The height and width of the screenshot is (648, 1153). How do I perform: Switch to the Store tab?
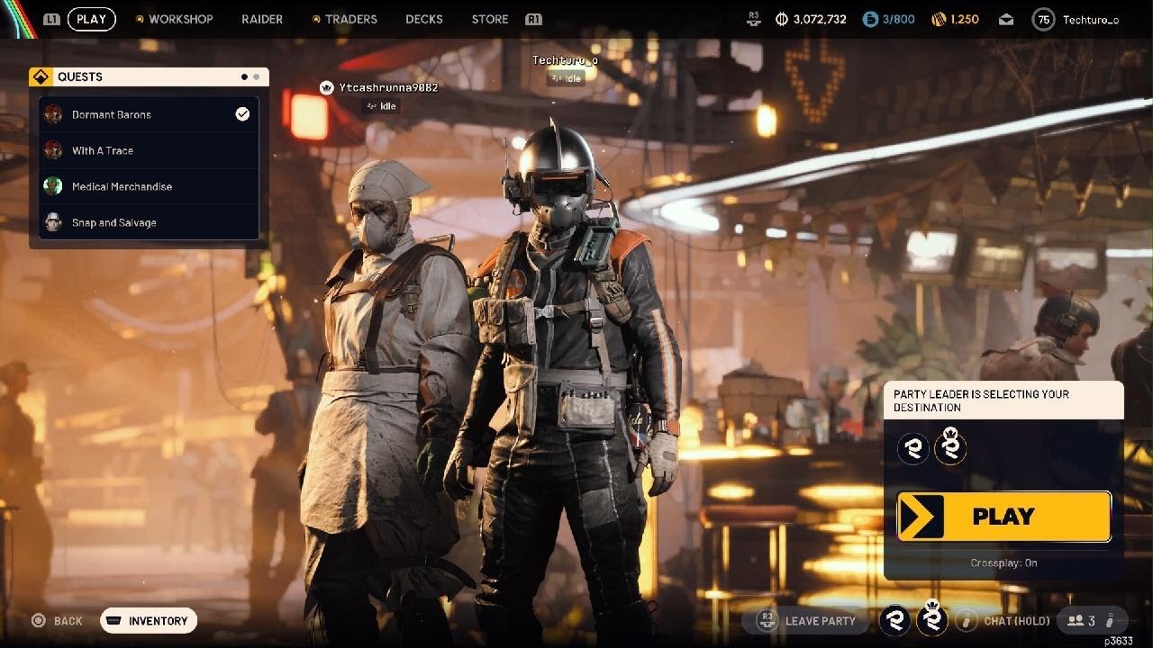point(490,19)
